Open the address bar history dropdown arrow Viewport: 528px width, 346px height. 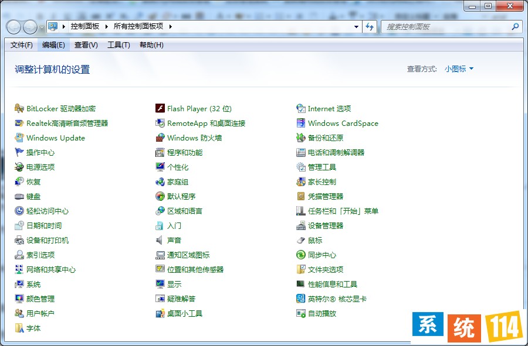[356, 27]
